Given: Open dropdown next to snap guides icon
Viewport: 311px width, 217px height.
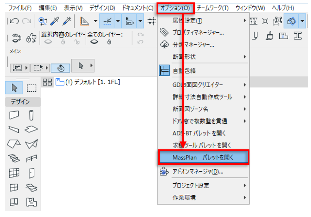Looking at the screenshot, I should [x=118, y=21].
